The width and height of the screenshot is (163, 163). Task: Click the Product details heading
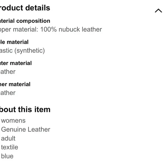click(x=25, y=8)
